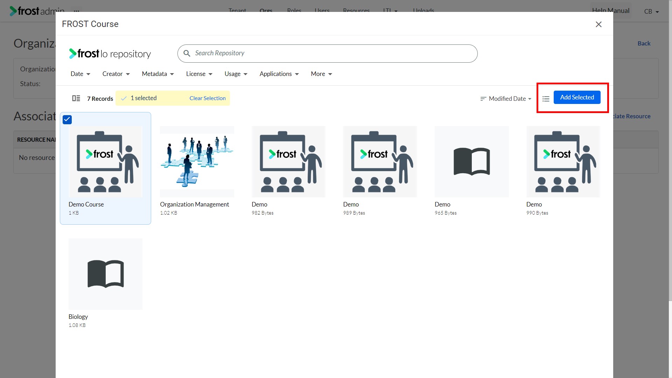Viewport: 672px width, 378px height.
Task: Expand the License filter dropdown
Action: pos(199,74)
